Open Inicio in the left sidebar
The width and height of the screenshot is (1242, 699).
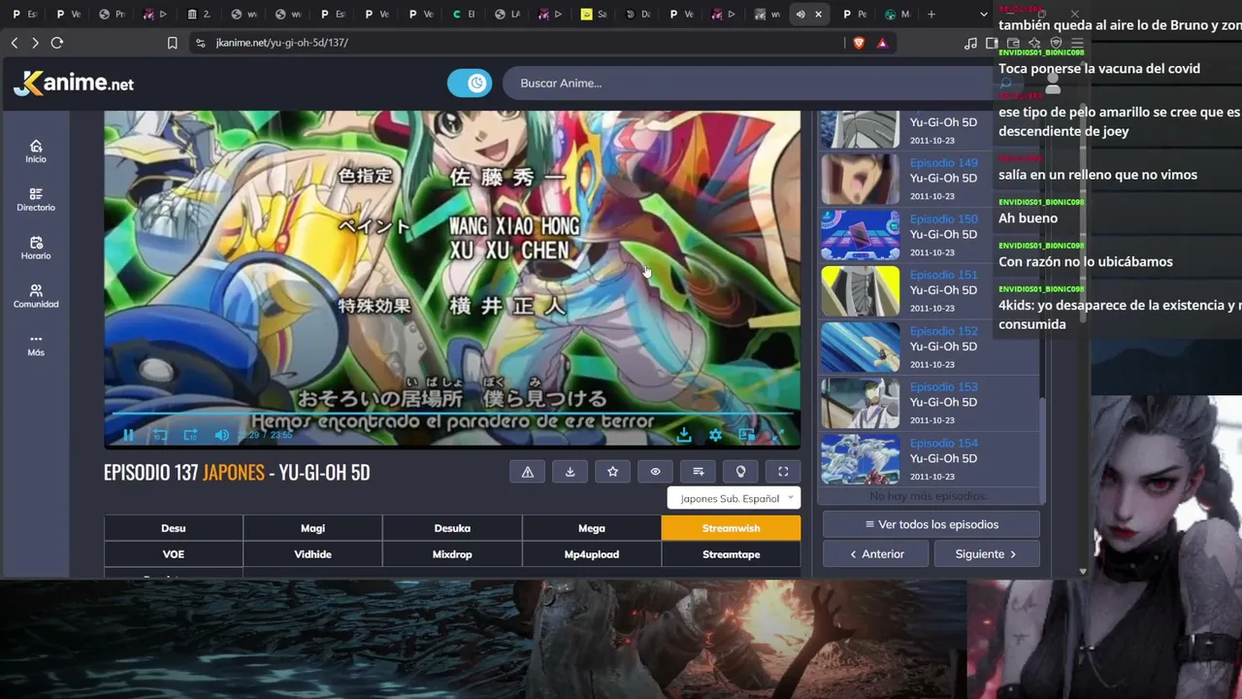[x=36, y=151]
